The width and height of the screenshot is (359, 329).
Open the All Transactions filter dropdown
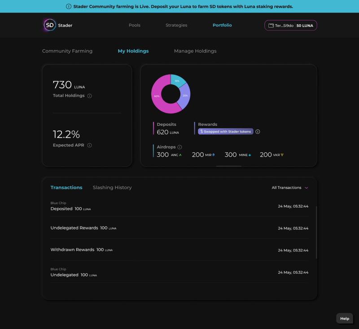287,188
